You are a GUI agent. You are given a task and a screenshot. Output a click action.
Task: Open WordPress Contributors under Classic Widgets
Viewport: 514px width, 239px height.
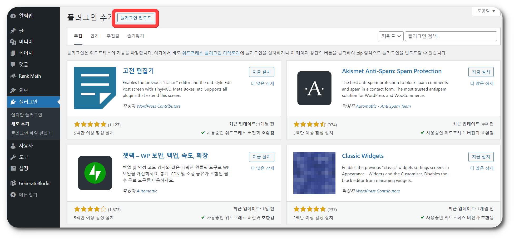378,191
